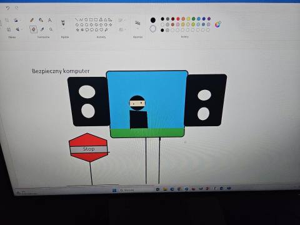Viewport: 300px width, 225px height.
Task: Choose the Curve shape
Action: click(x=81, y=20)
